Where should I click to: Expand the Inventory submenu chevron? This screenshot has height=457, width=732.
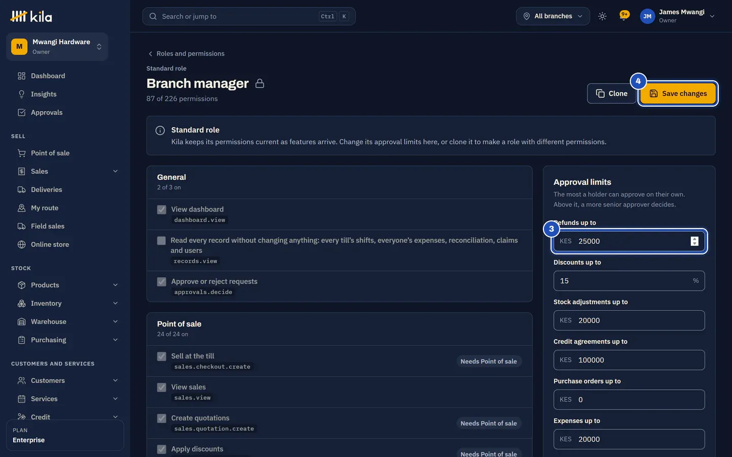(x=115, y=303)
